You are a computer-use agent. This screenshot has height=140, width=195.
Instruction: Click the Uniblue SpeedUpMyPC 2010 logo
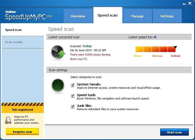pyautogui.click(x=29, y=16)
